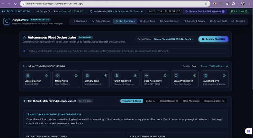Click the Trace 7af88ee824 link
Image resolution: width=253 pixels, height=138 pixels.
point(213,66)
